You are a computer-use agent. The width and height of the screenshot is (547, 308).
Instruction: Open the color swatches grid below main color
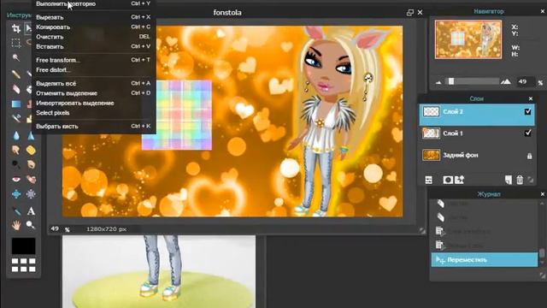point(23,265)
